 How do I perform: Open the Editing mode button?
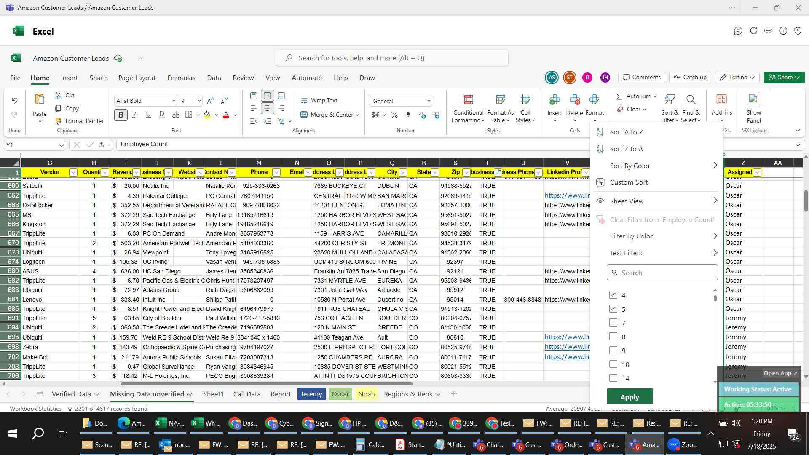[737, 78]
